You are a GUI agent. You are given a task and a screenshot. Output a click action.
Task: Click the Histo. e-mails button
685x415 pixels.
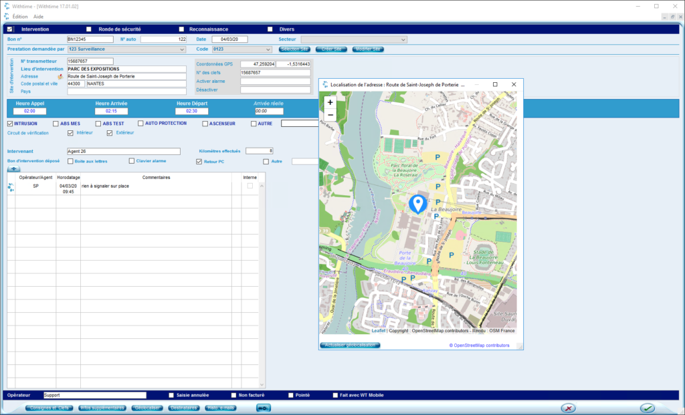(221, 408)
